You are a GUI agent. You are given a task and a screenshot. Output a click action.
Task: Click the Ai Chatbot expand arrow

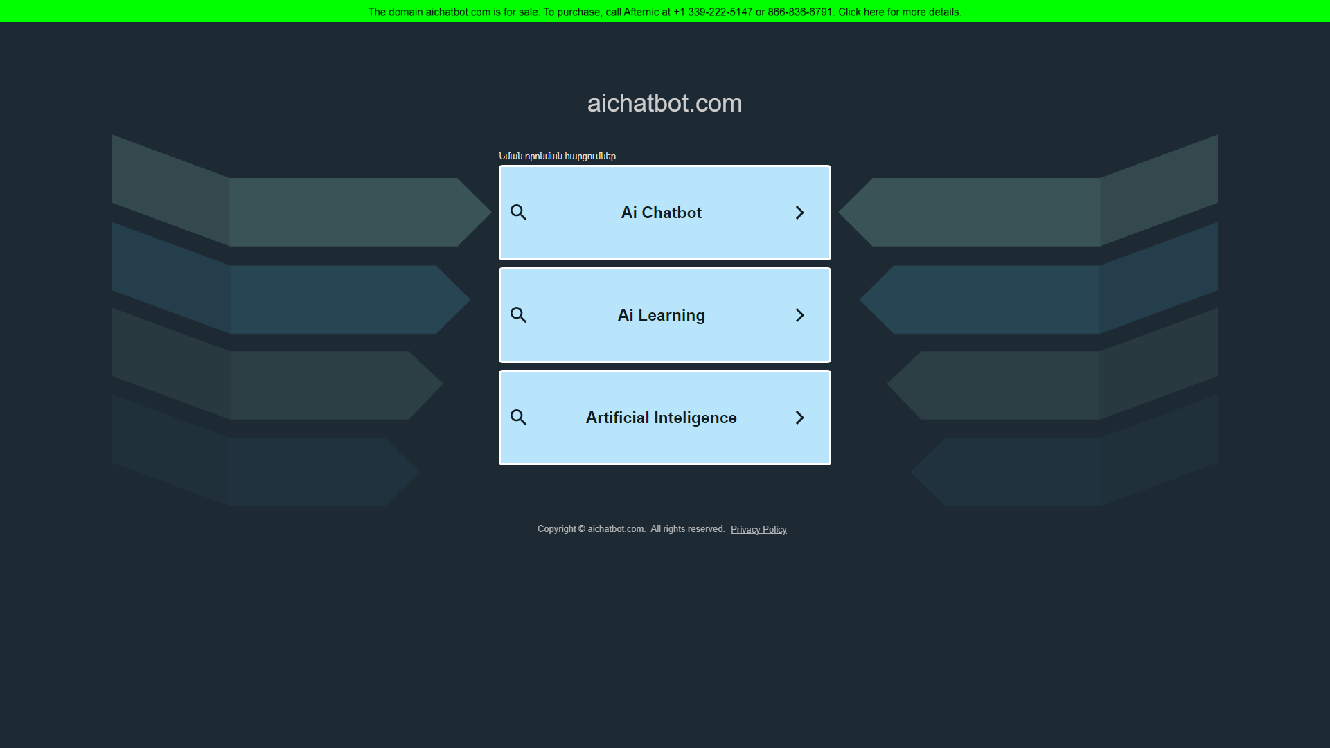(799, 213)
